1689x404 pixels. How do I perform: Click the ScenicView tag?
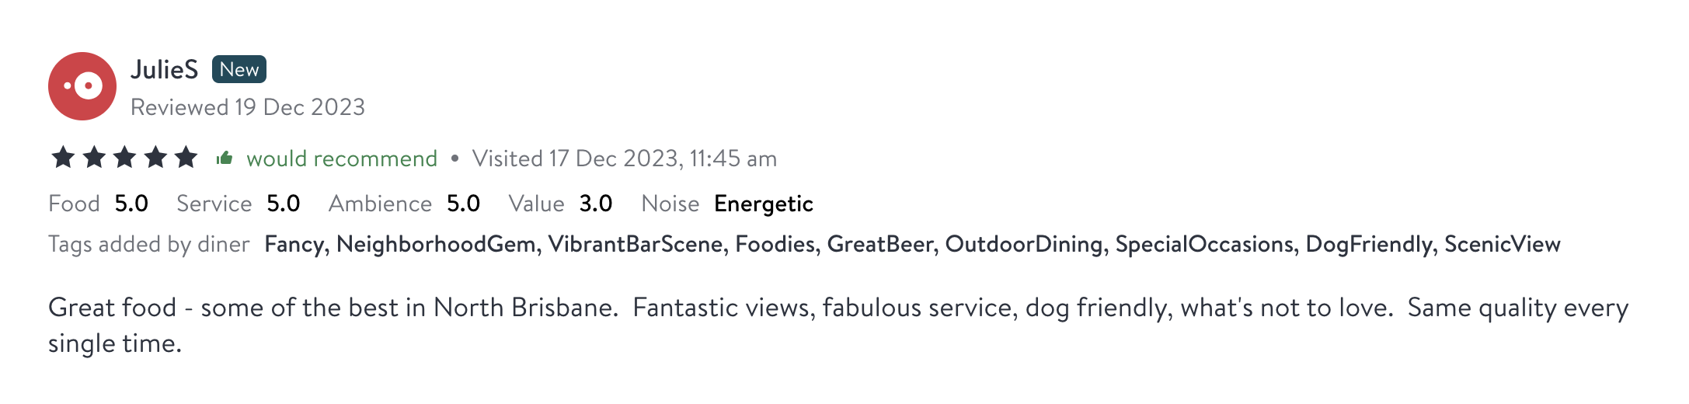pyautogui.click(x=1502, y=245)
